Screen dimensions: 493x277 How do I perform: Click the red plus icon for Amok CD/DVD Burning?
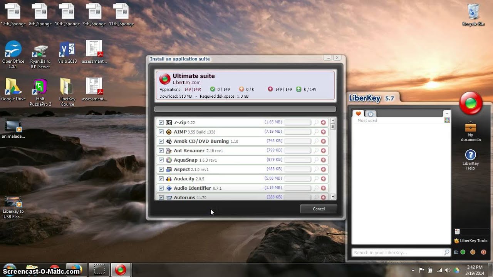[x=323, y=141]
